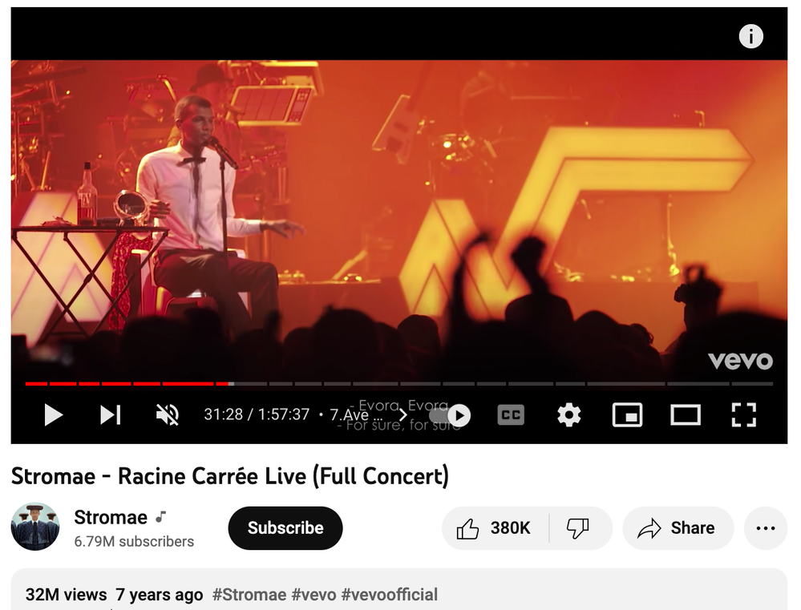Expand the chapter title '7.Ave ...'
Image resolution: width=801 pixels, height=610 pixels.
pyautogui.click(x=368, y=414)
